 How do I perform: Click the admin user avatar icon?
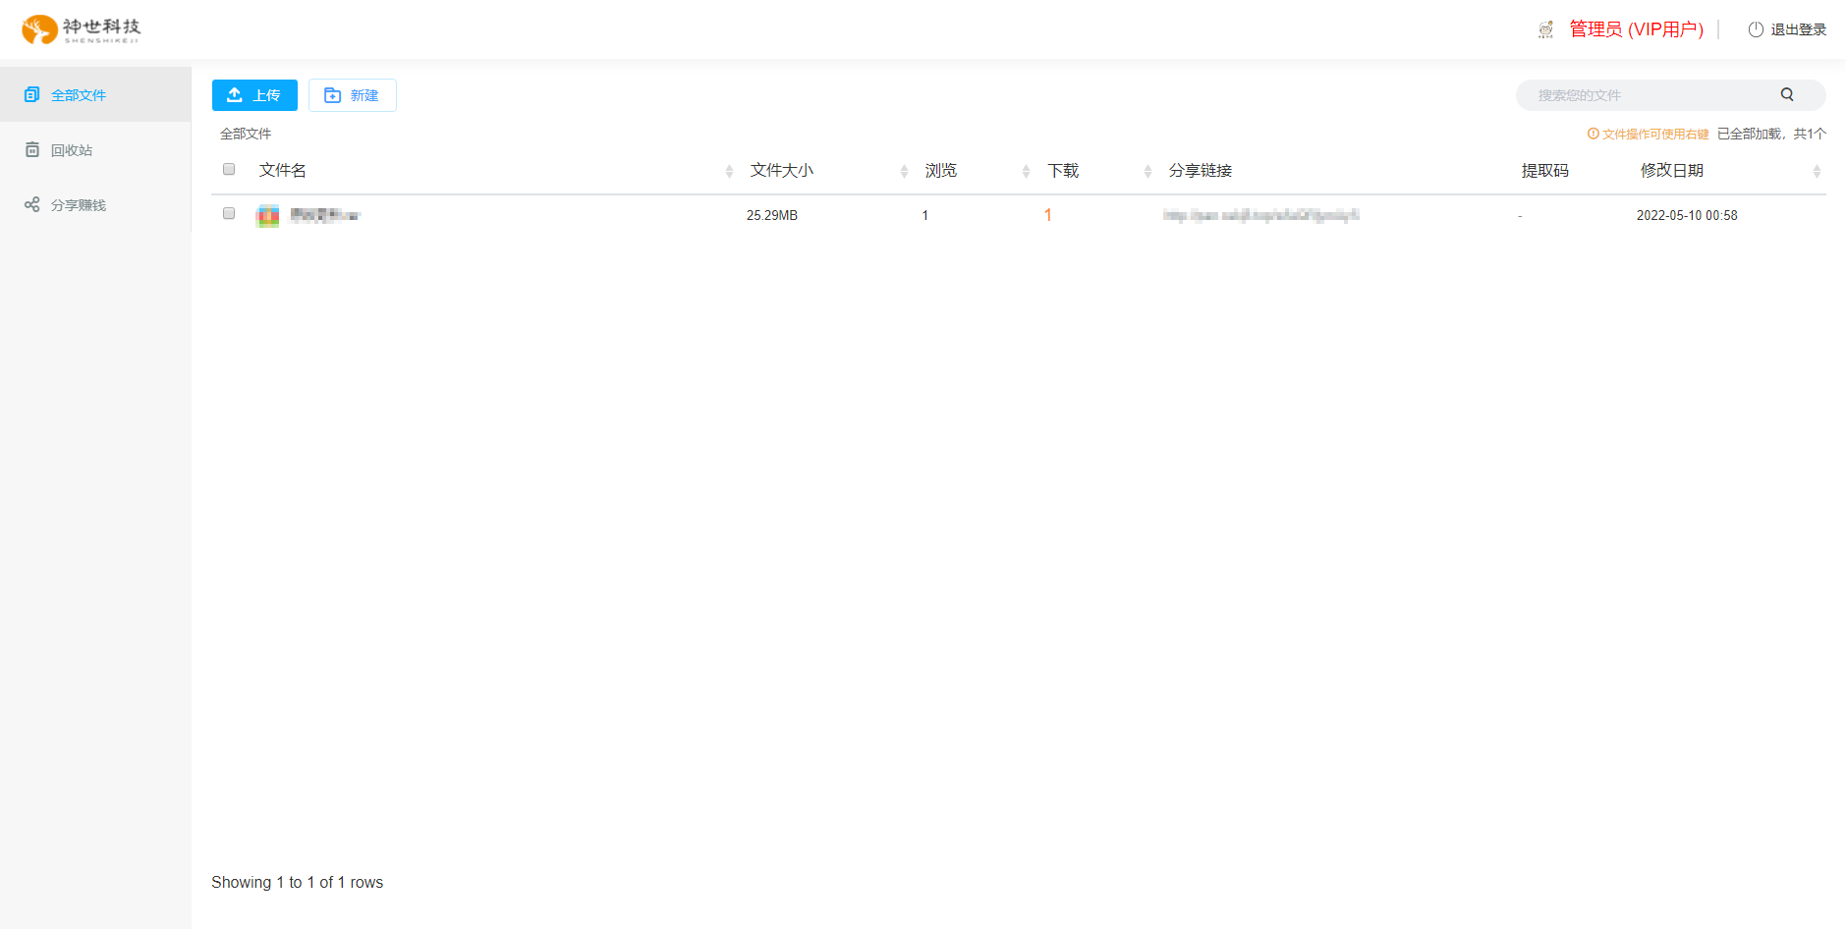(x=1545, y=29)
